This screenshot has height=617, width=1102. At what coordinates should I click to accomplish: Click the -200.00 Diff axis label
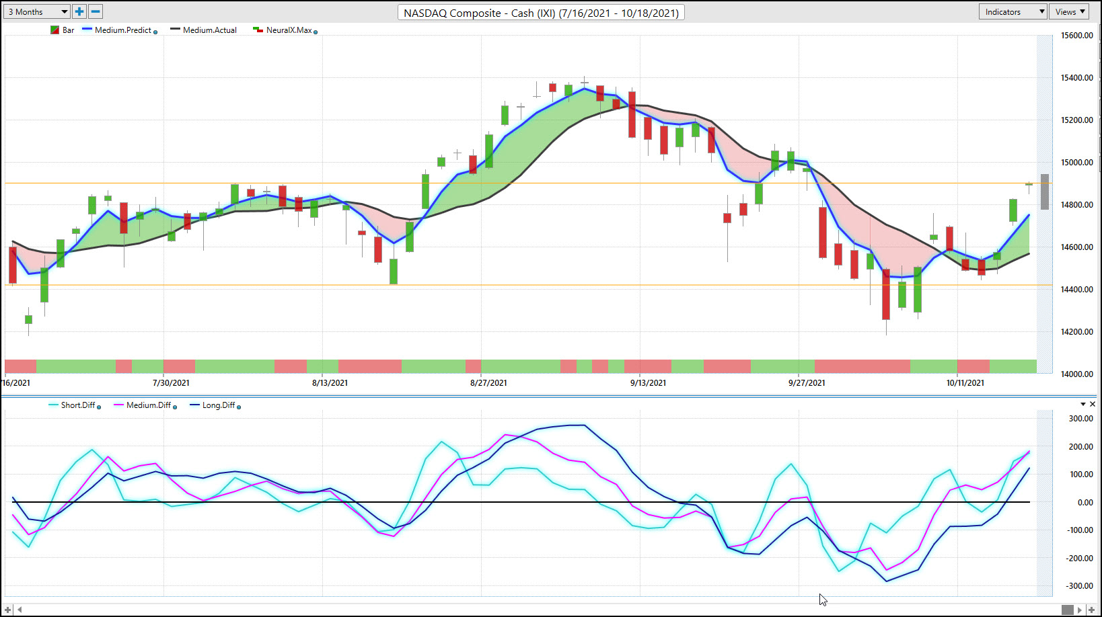tap(1080, 559)
